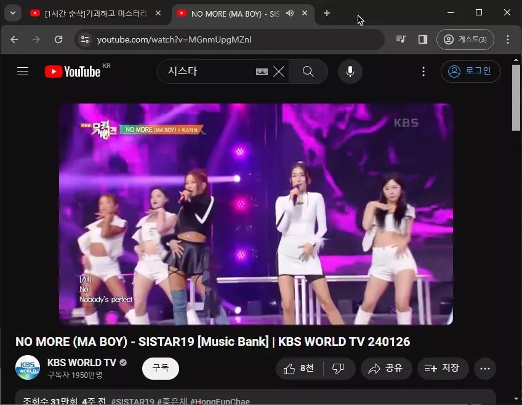This screenshot has height=405, width=522.
Task: Click the #HongEunChae hashtag link
Action: (x=220, y=401)
